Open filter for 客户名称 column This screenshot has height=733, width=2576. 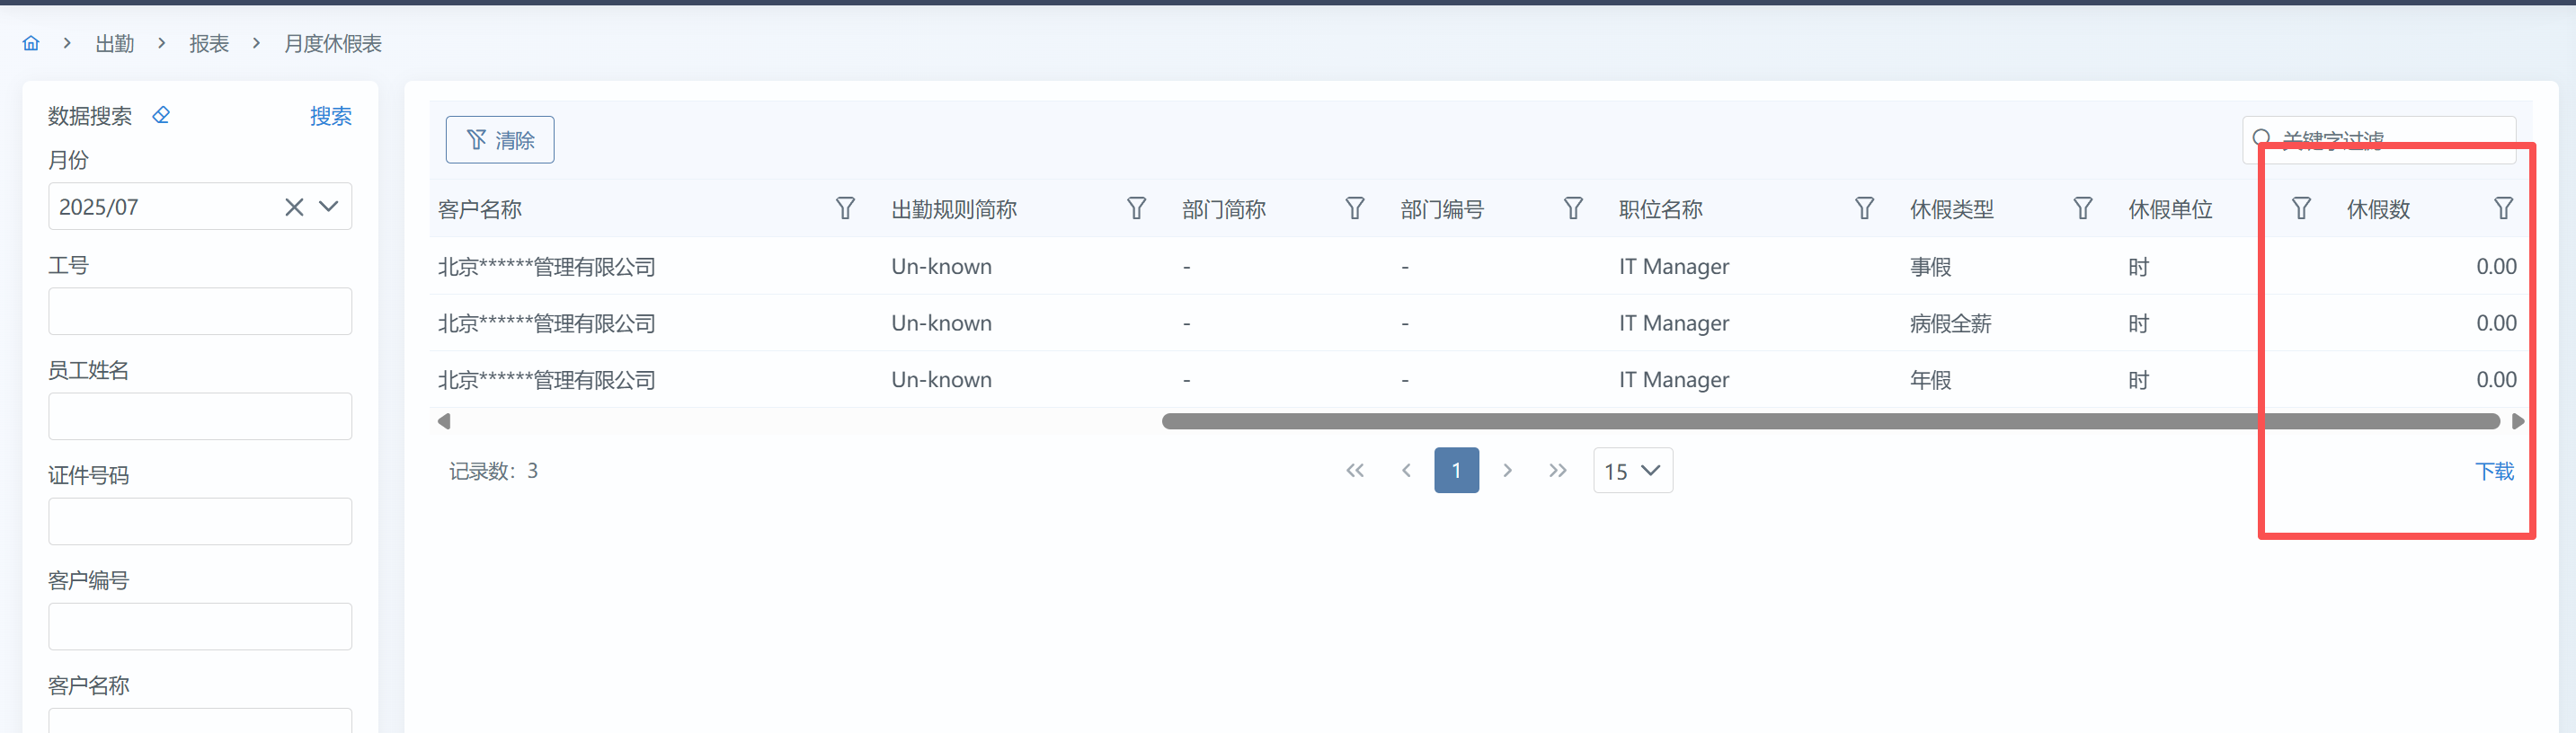(x=845, y=208)
